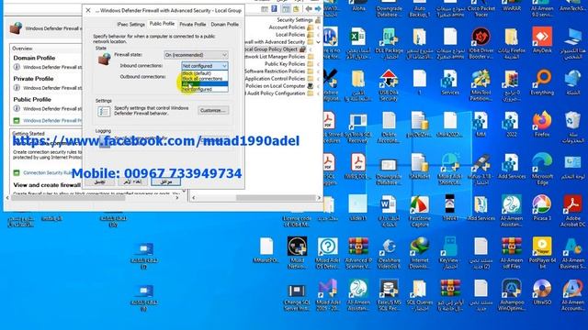
Task: Select the KeyView desktop shortcut
Action: [x=450, y=253]
